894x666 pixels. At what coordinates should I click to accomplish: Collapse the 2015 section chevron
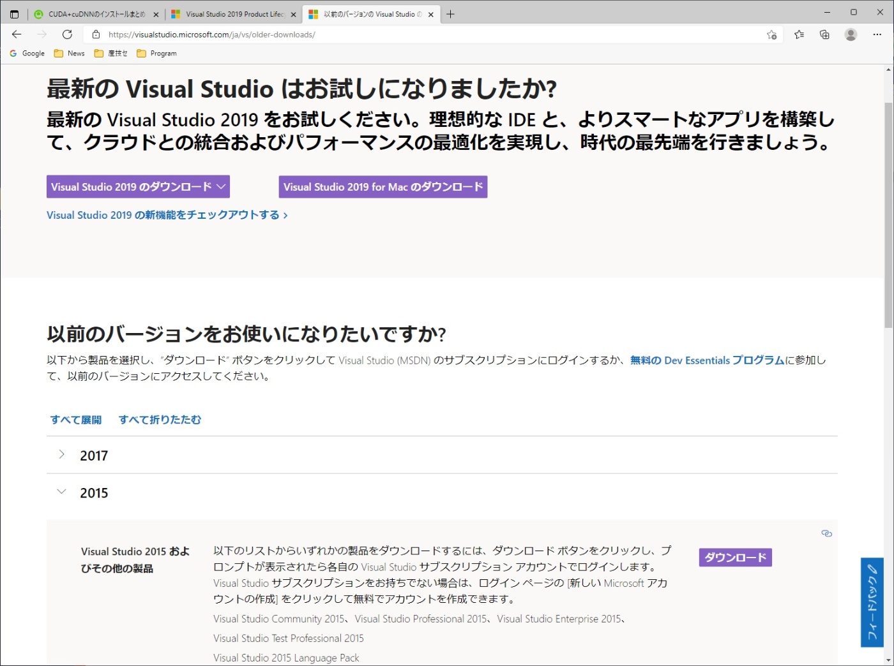[61, 492]
